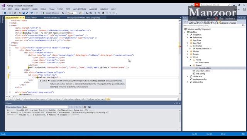
Task: Open the ARCHITECTURE menu
Action: pos(80,9)
